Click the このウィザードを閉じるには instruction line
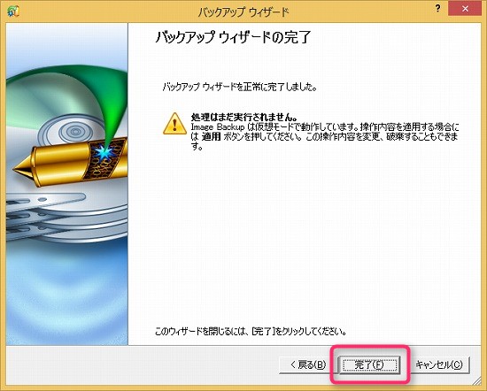The width and height of the screenshot is (487, 391). (251, 332)
